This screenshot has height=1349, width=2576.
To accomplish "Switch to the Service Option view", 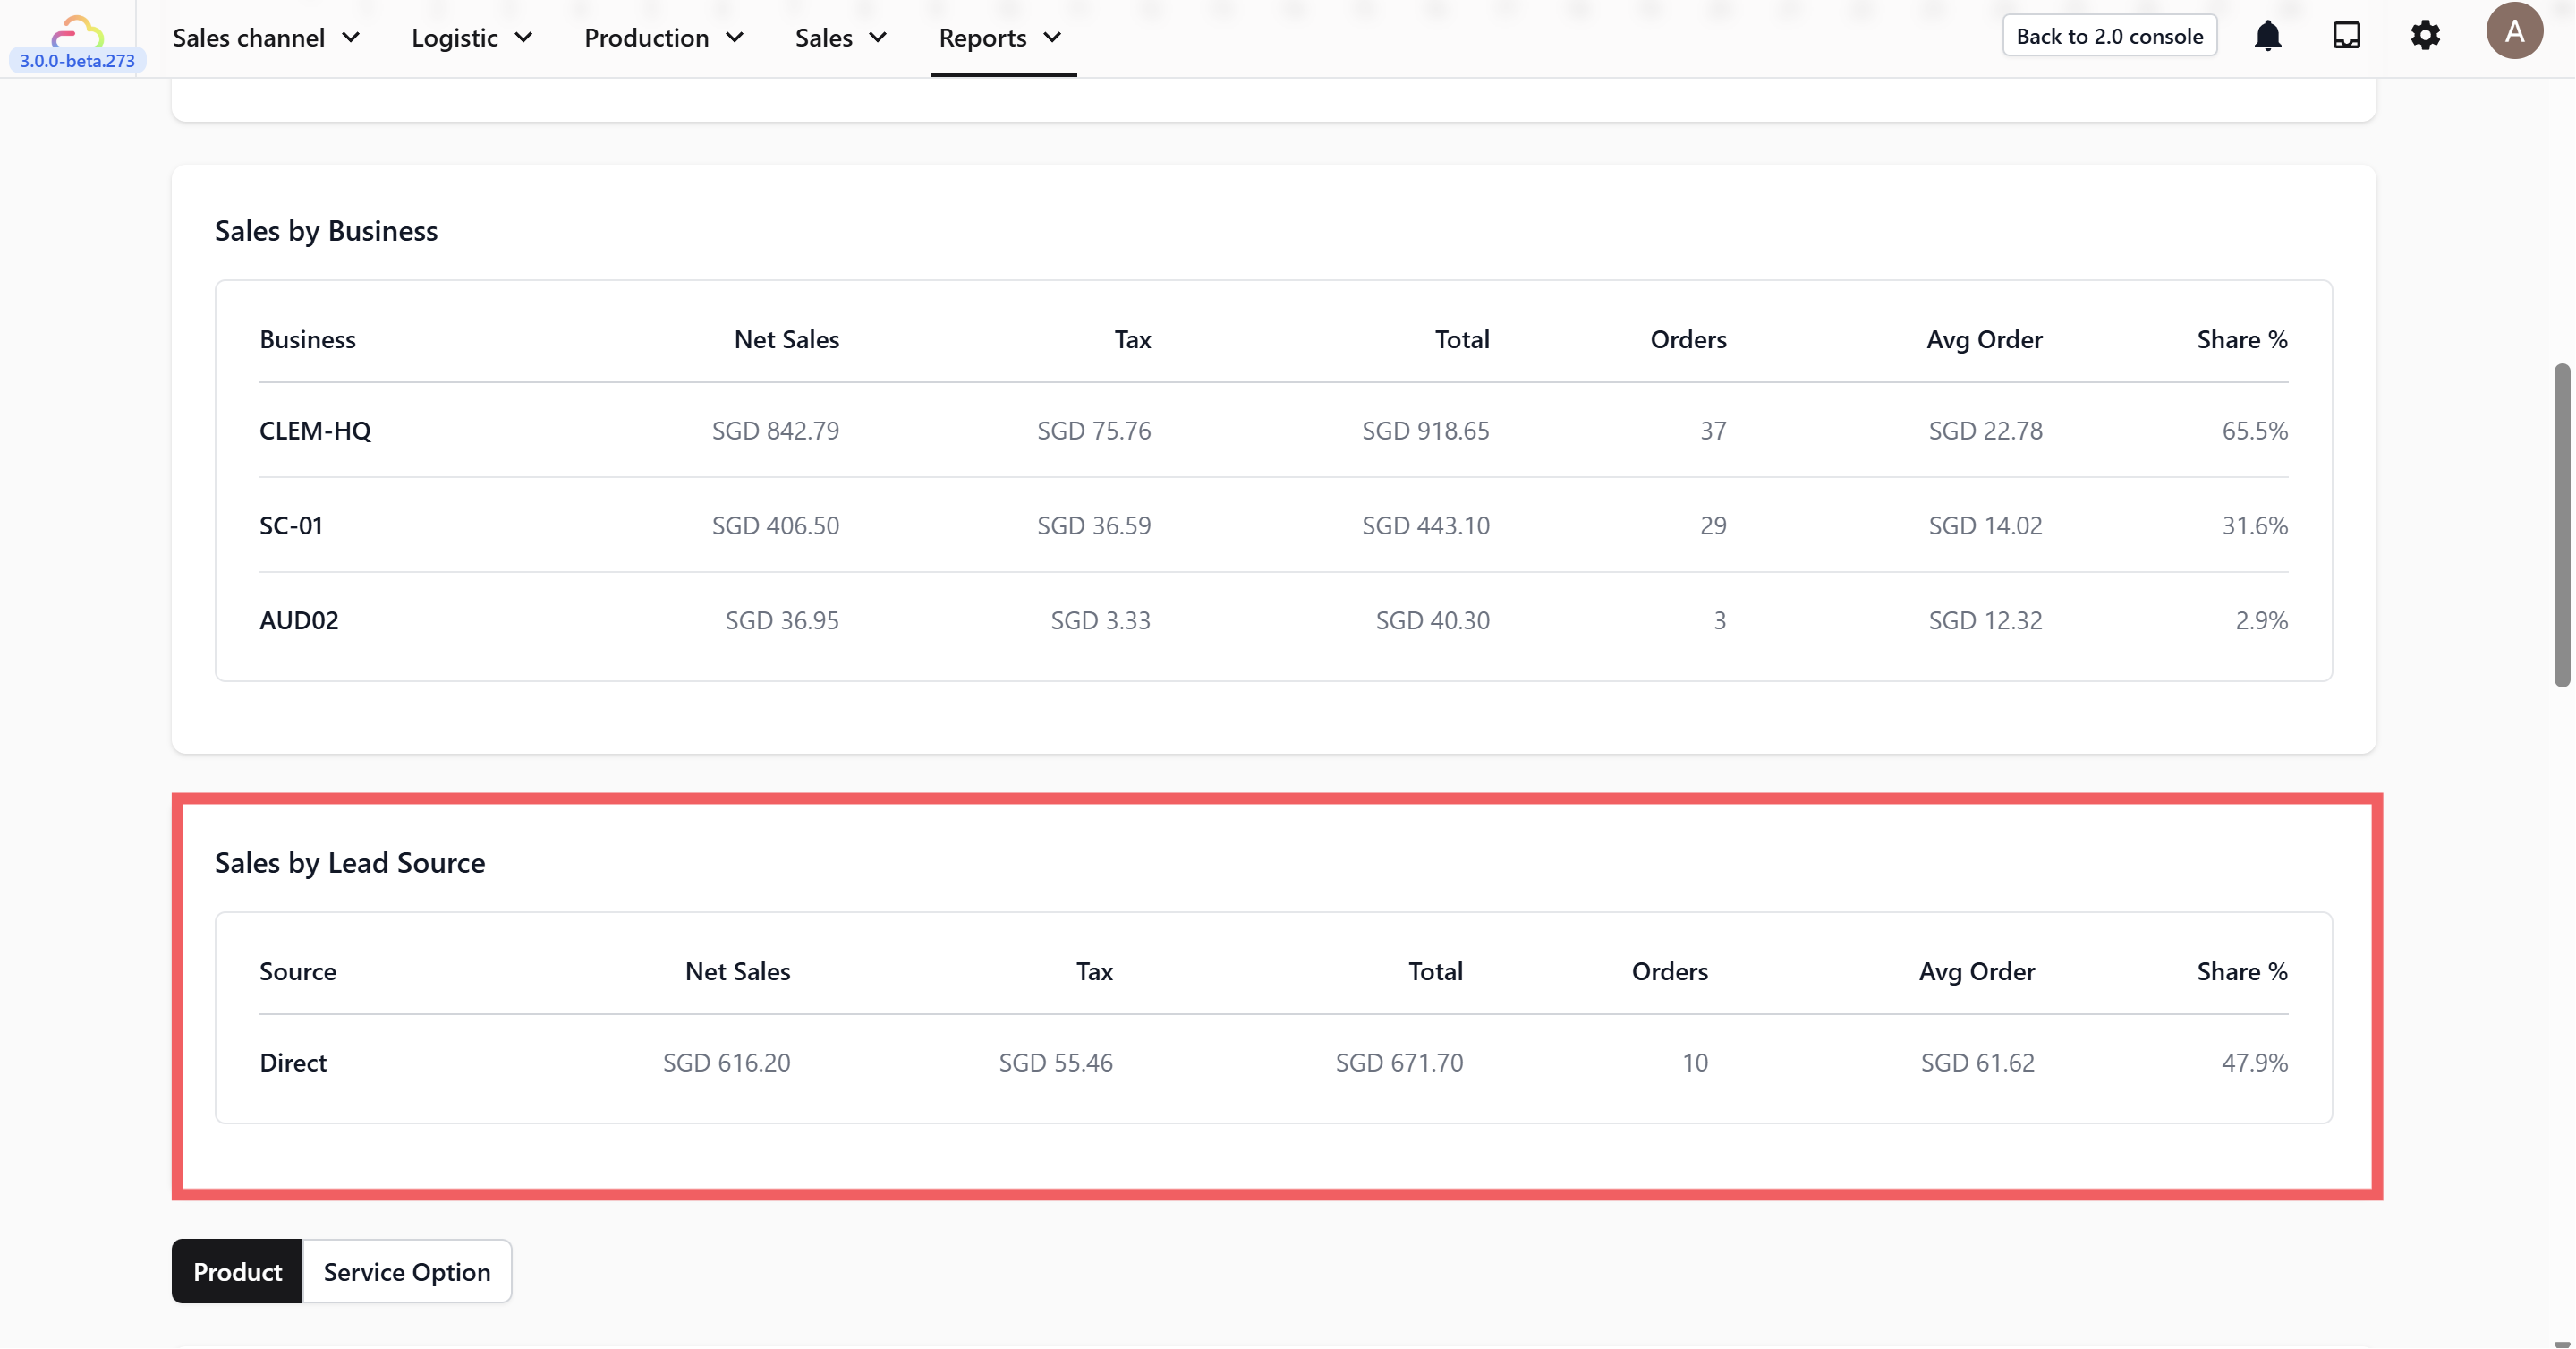I will 407,1271.
